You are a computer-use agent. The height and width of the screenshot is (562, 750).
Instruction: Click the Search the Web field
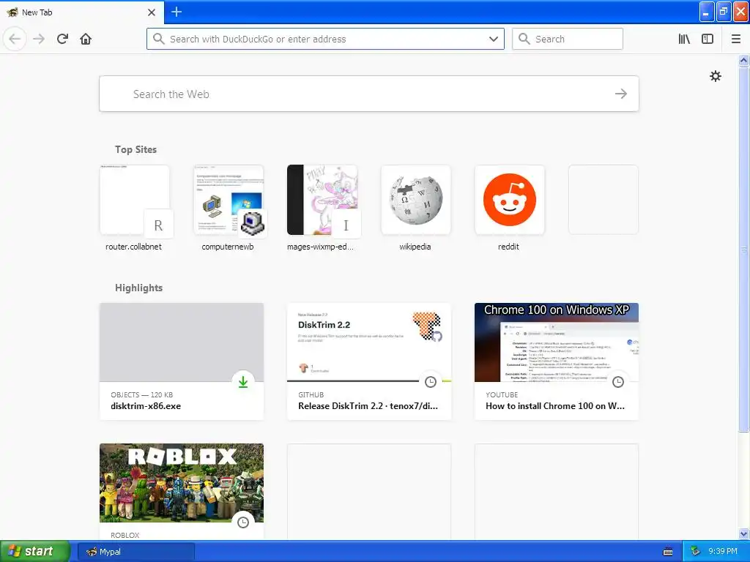[369, 94]
